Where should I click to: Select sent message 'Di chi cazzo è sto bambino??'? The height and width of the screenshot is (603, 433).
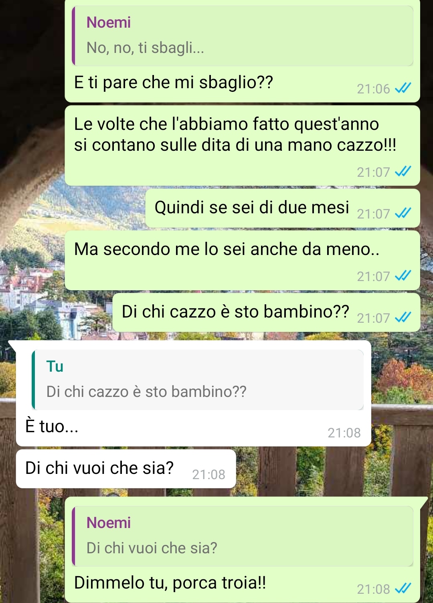pyautogui.click(x=266, y=312)
